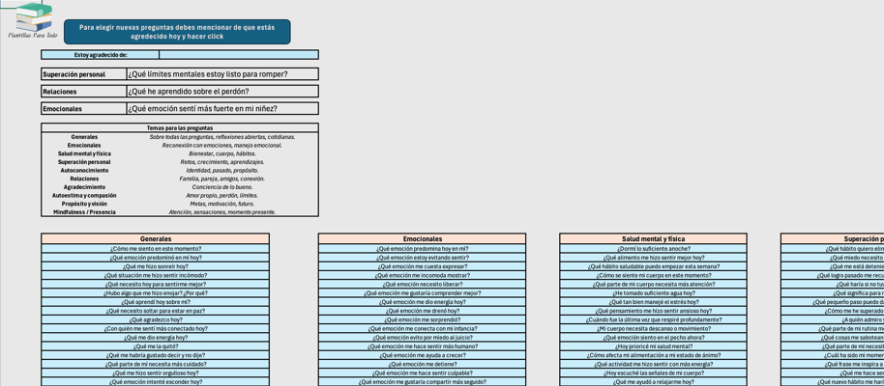Click 'Conciencia de lo bueno.' description

tap(222, 187)
